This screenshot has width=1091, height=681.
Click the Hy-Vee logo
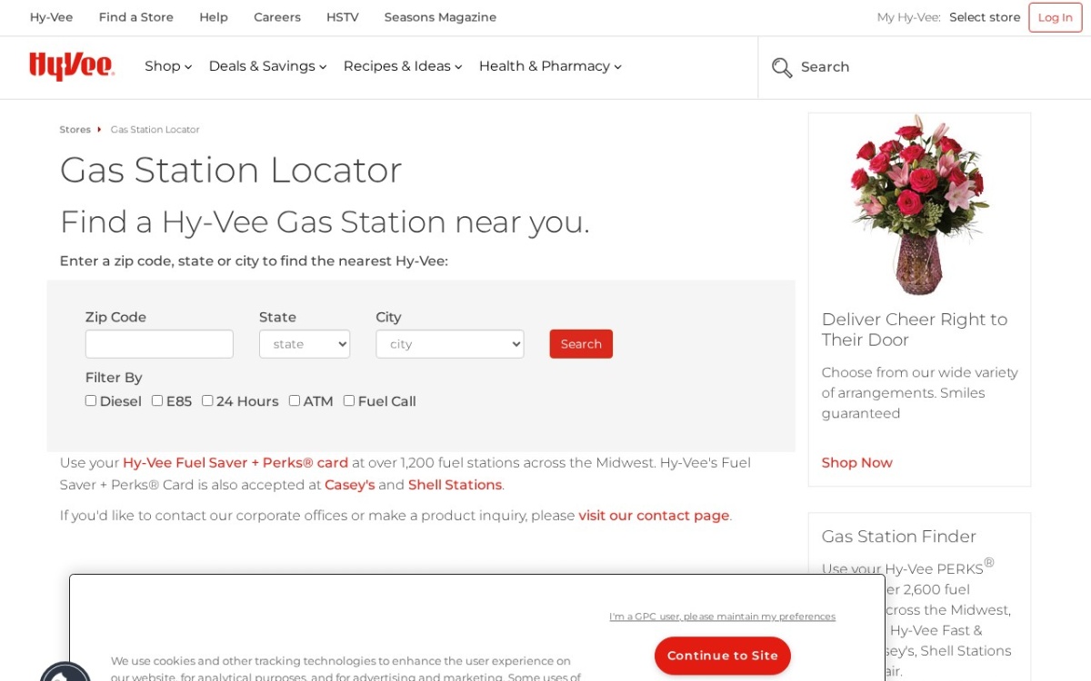[72, 66]
